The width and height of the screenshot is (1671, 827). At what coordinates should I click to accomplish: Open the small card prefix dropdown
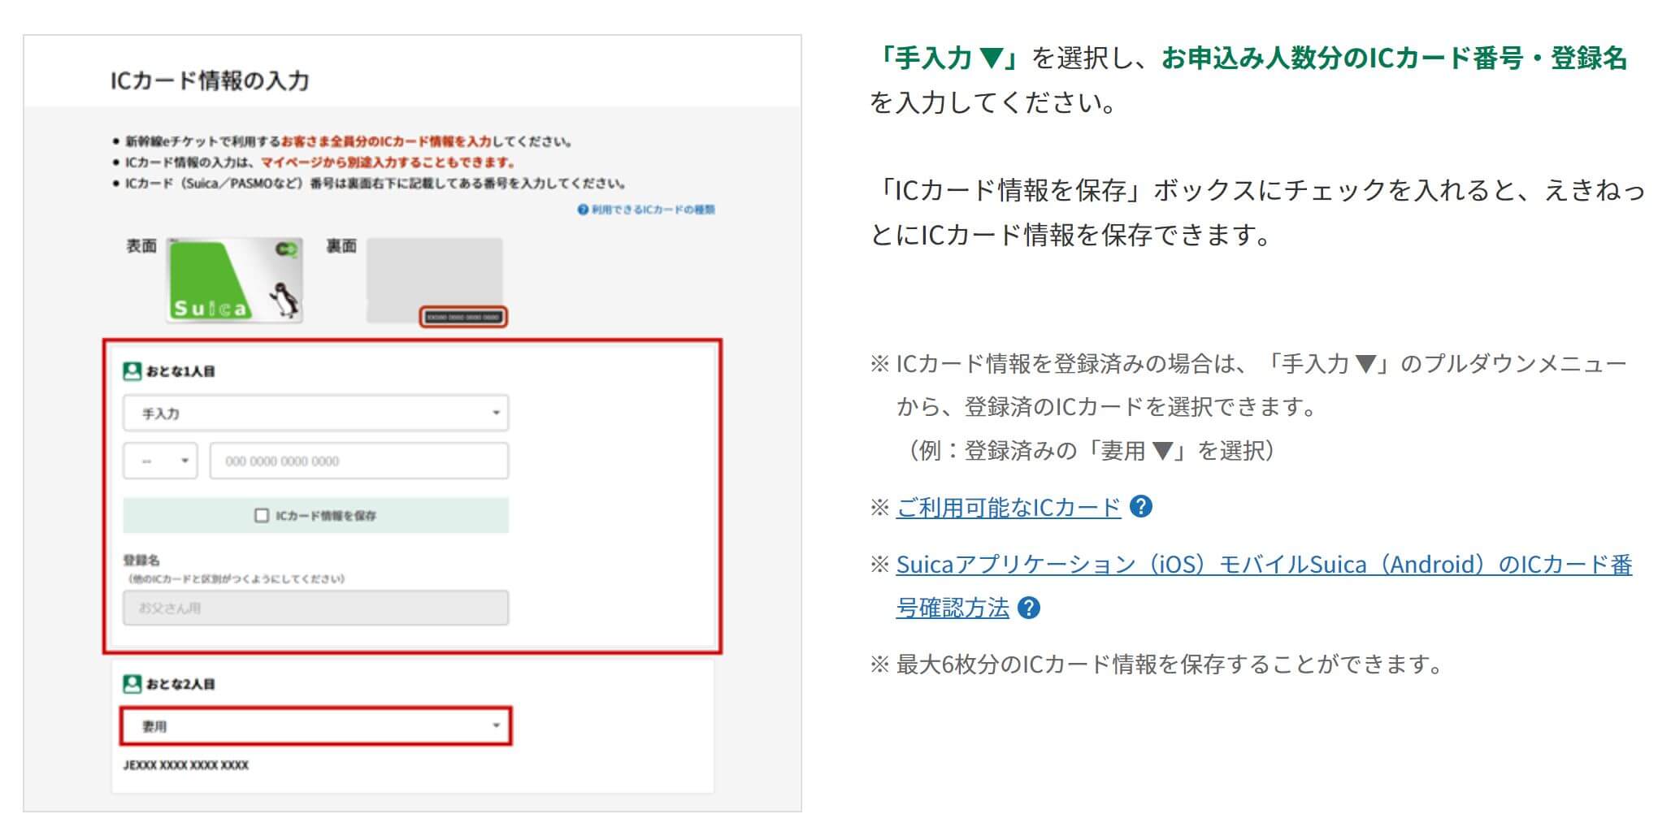(x=160, y=461)
